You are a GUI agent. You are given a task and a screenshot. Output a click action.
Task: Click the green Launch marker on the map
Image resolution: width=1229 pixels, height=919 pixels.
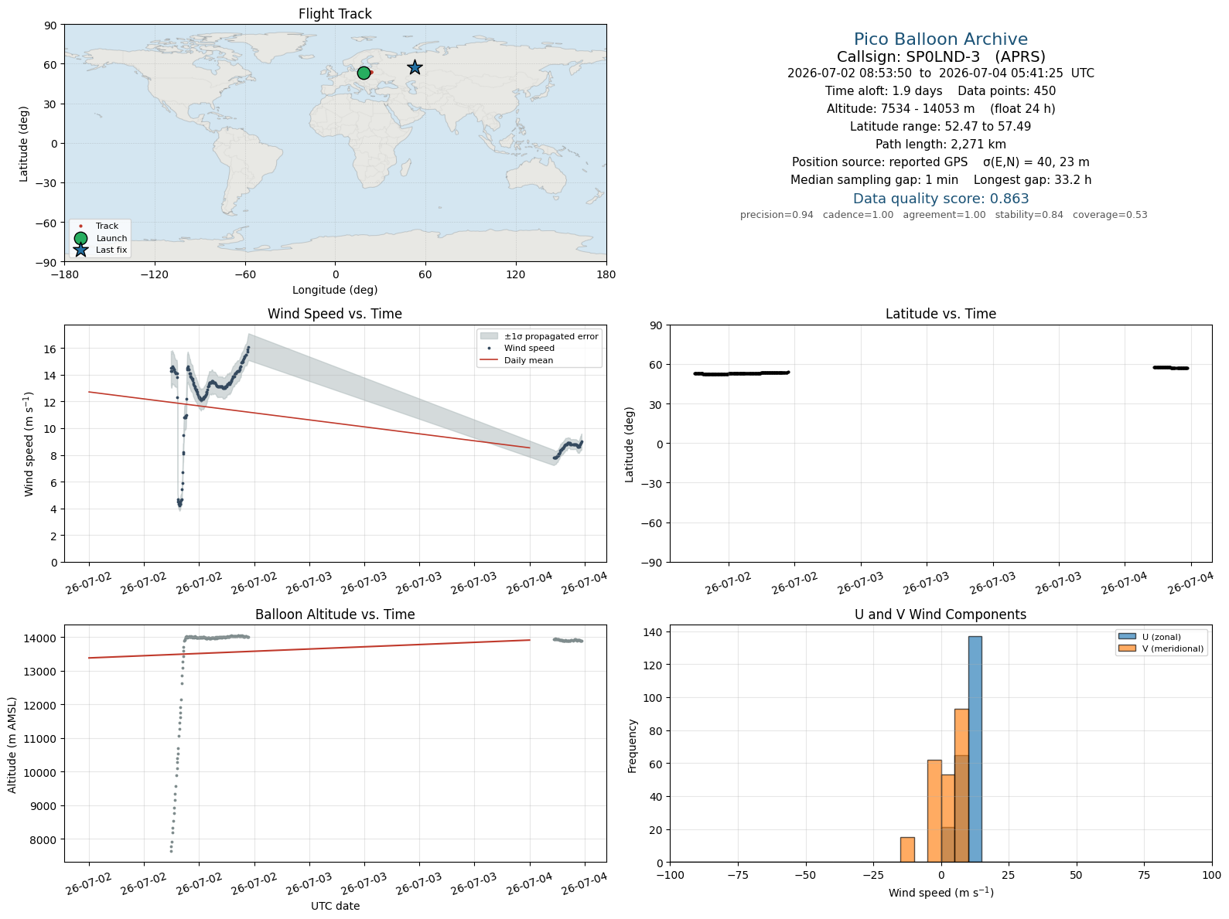(364, 73)
